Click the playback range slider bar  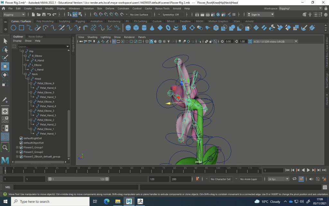tap(79, 179)
